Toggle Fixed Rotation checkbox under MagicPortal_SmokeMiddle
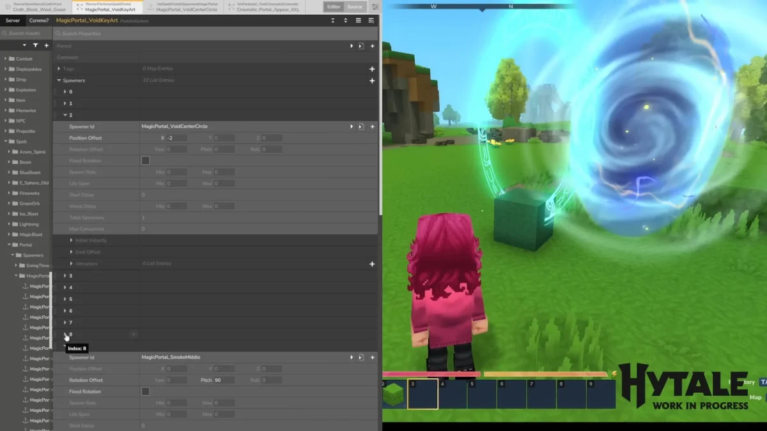 pyautogui.click(x=145, y=391)
